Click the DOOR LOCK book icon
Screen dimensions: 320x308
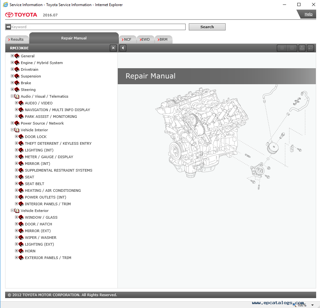click(21, 137)
